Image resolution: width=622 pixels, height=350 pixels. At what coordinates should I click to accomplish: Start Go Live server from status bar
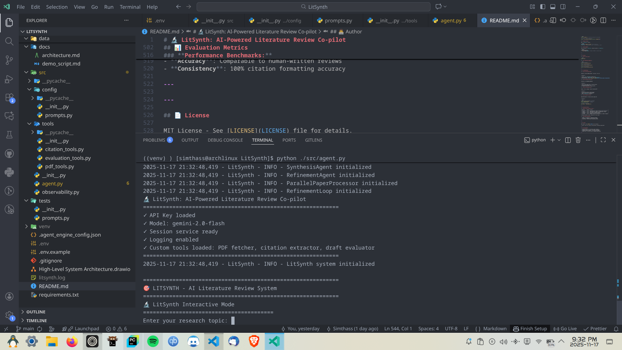pyautogui.click(x=565, y=329)
